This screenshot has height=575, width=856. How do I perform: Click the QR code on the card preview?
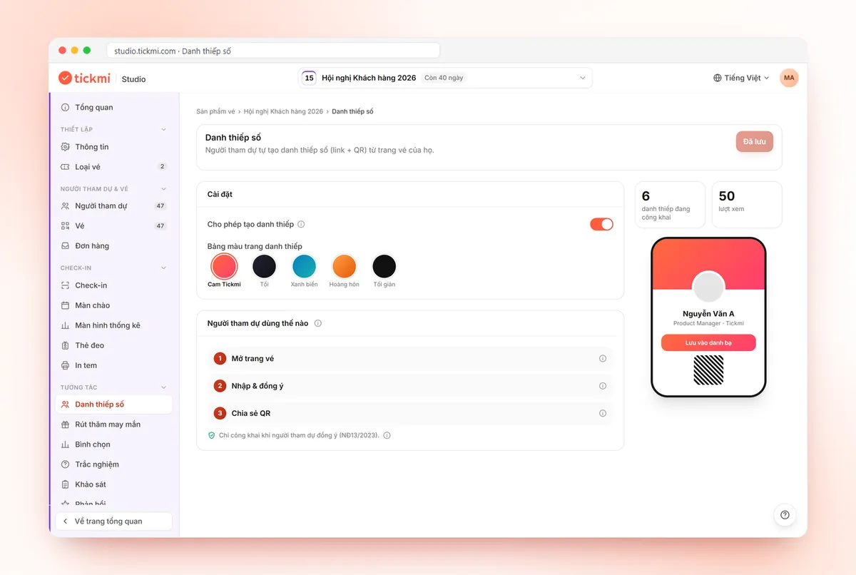tap(708, 370)
